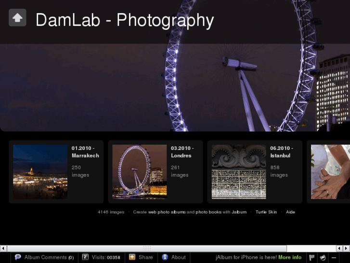Click the '01.2010 - Marrakech' album title

click(85, 152)
